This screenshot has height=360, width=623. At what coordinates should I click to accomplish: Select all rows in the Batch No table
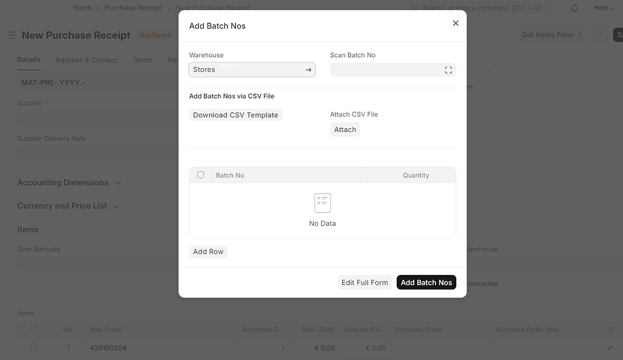(200, 175)
